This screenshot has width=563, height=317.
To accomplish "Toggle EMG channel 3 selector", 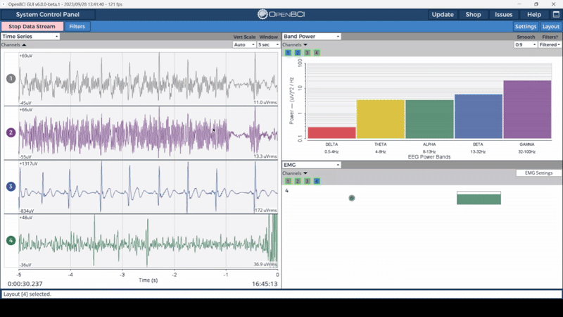I will [307, 181].
